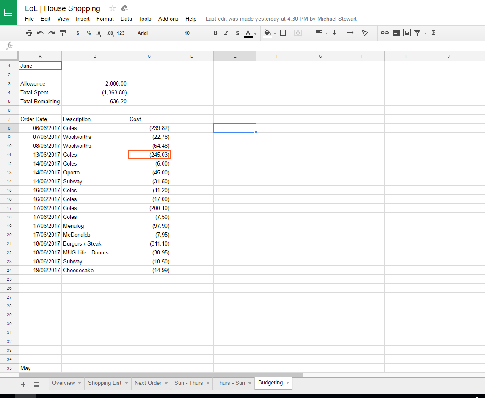The width and height of the screenshot is (485, 398).
Task: Open the Add-ons menu
Action: point(168,19)
